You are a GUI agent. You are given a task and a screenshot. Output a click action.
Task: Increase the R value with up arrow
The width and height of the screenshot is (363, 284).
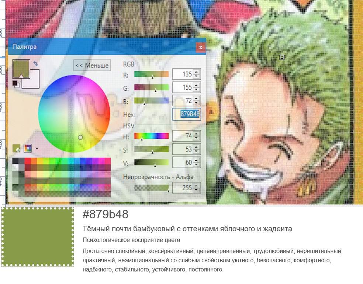click(x=196, y=72)
